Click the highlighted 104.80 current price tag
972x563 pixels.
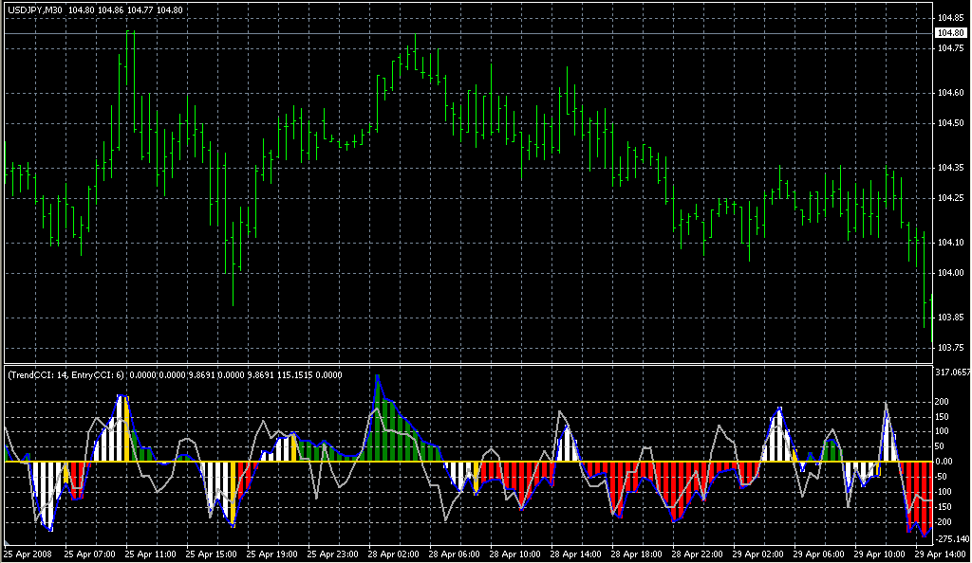[951, 33]
